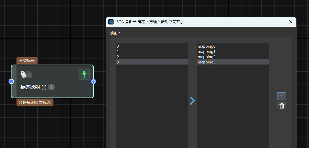Click the JSON编辑器 title bar app icon
Screen dimensions: 309x148
click(x=111, y=22)
